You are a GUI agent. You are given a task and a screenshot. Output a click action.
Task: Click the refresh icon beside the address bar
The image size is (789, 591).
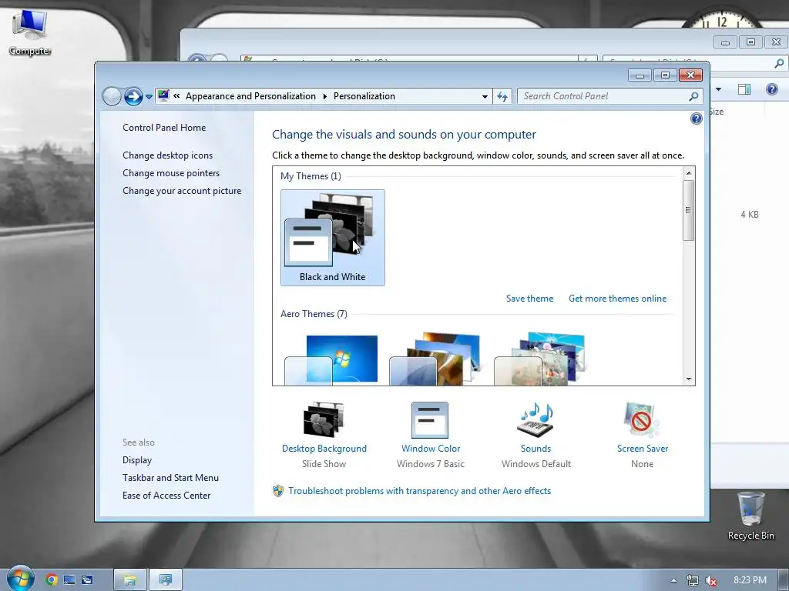pos(502,96)
